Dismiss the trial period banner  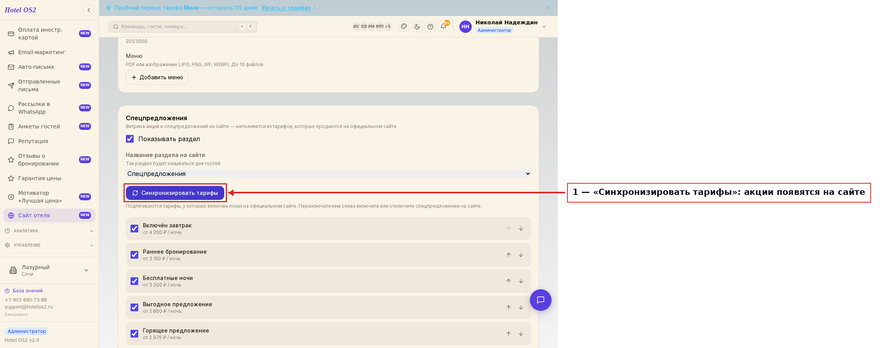(549, 8)
